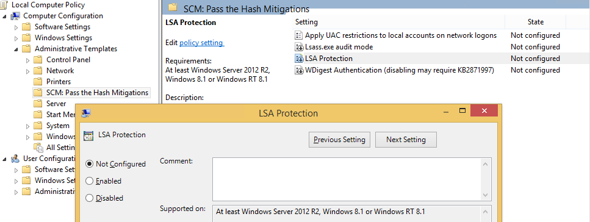
Task: Expand the Software Settings node under Computer Configuration
Action: (x=16, y=27)
